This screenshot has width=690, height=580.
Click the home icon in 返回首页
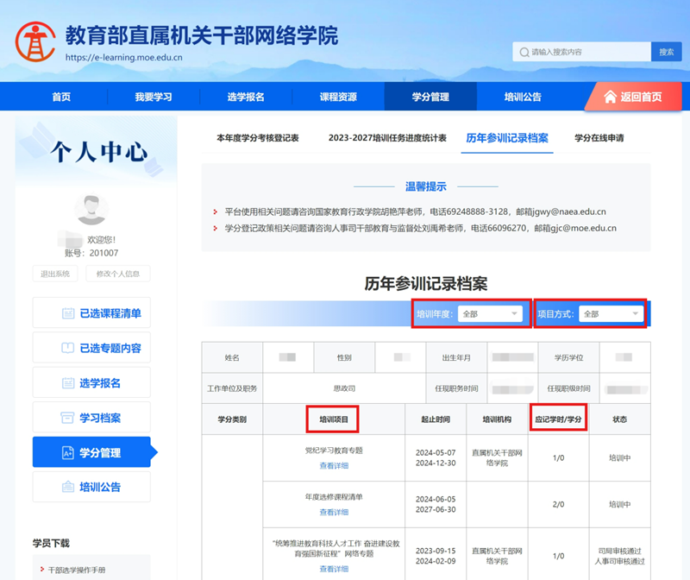(x=610, y=97)
